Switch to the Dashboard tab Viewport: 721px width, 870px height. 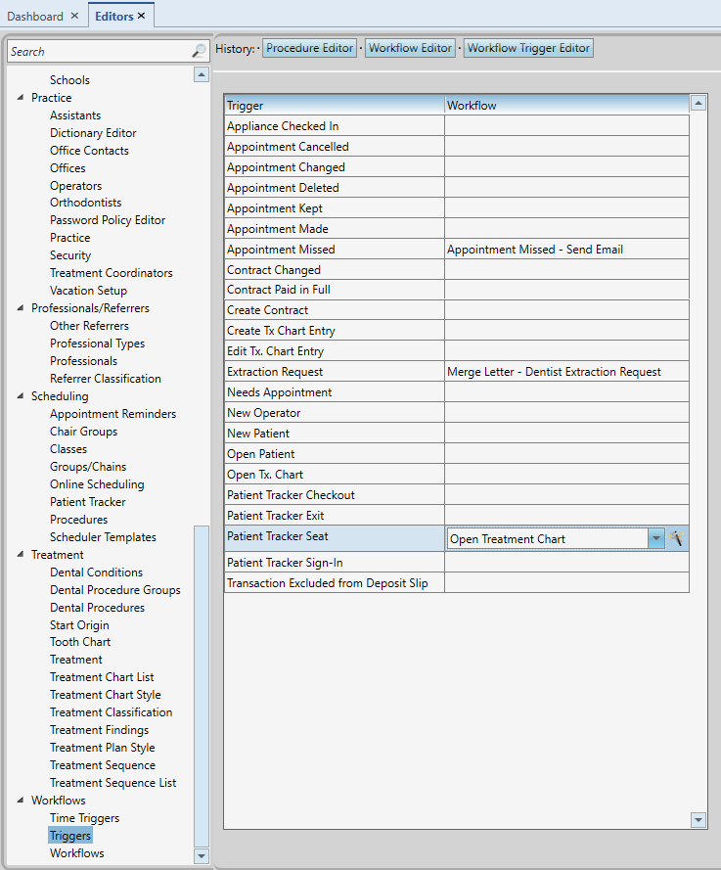point(35,16)
